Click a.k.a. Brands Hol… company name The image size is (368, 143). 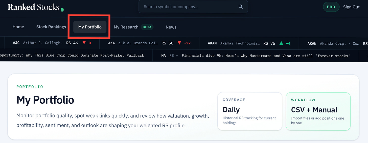pos(138,43)
